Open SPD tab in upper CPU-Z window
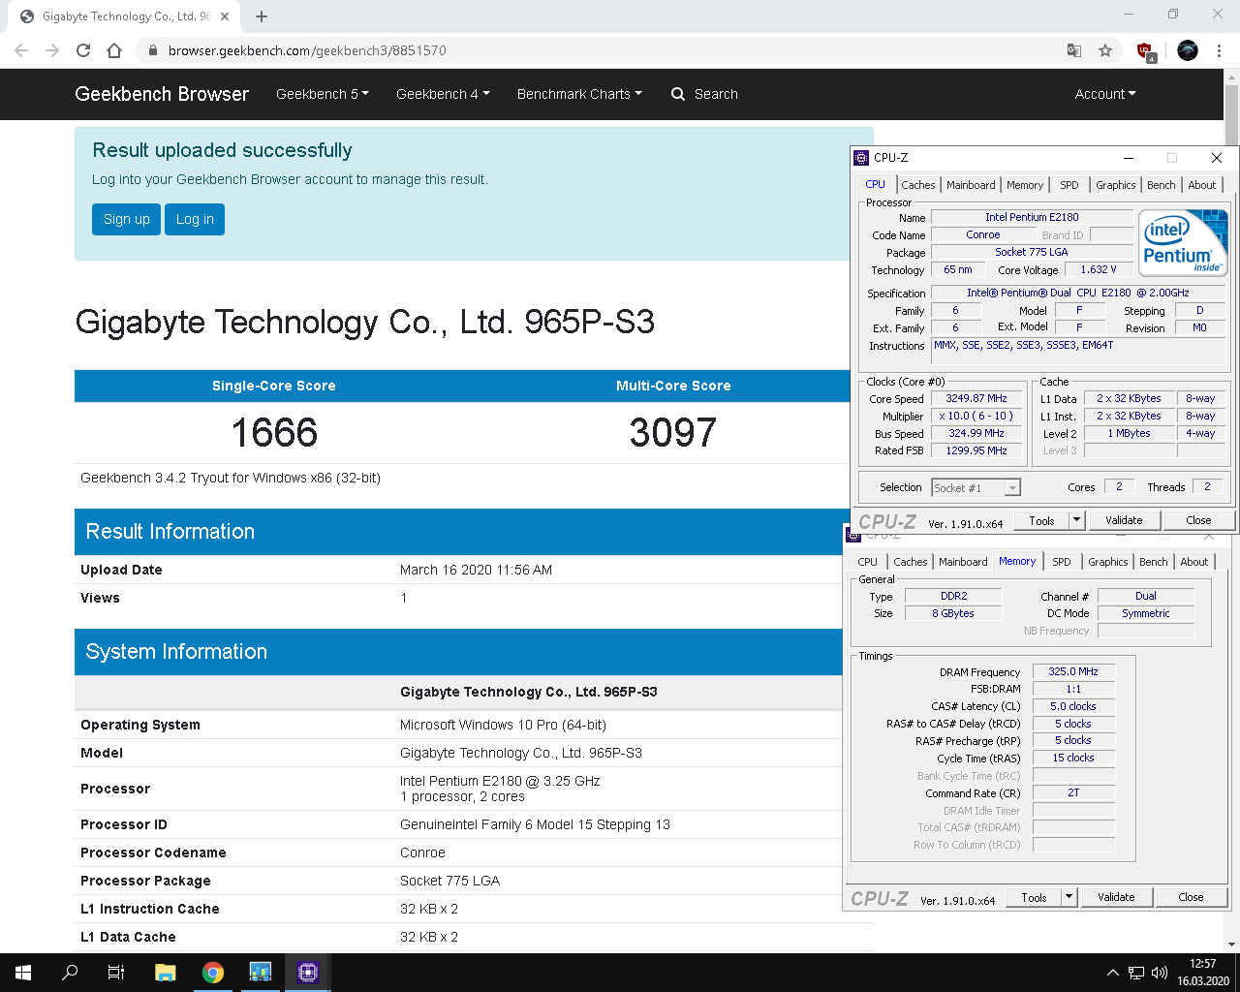 (1069, 185)
